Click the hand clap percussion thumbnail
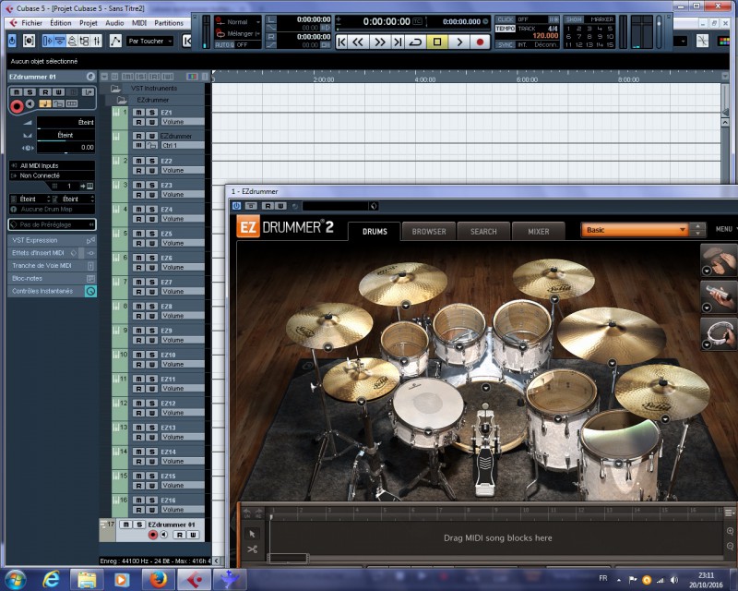The width and height of the screenshot is (738, 591). [x=719, y=259]
